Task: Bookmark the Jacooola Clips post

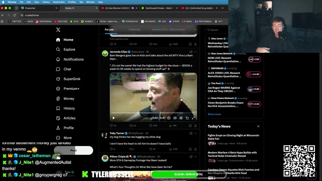Action: (190, 125)
